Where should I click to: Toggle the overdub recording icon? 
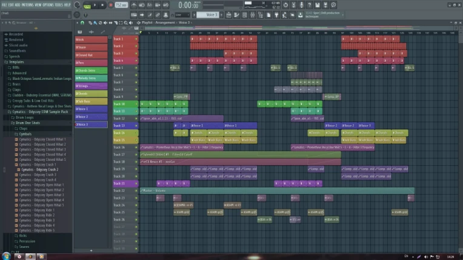(x=158, y=5)
